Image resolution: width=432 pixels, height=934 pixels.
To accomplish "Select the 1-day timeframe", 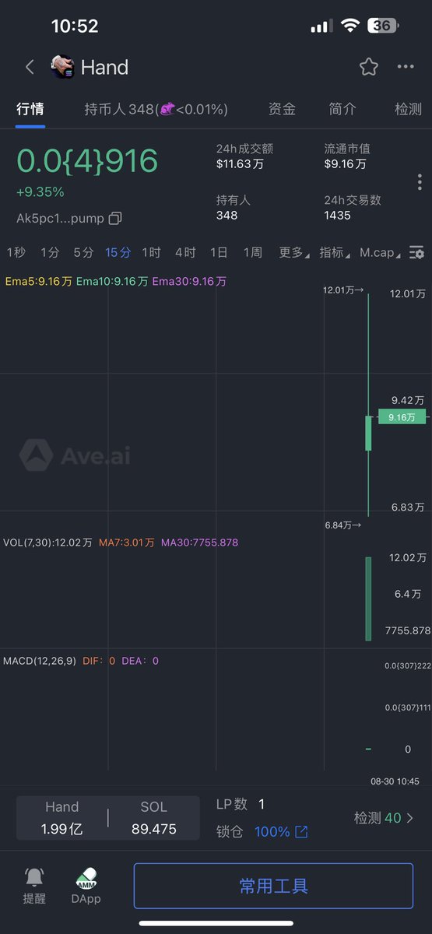I will tap(219, 252).
